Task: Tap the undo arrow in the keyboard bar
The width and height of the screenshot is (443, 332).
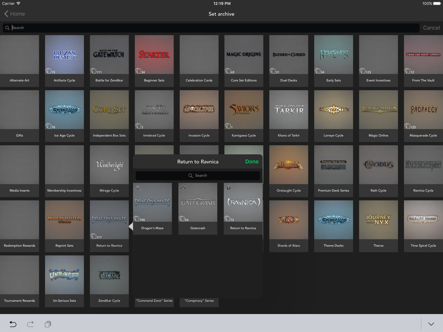Action: [13, 324]
